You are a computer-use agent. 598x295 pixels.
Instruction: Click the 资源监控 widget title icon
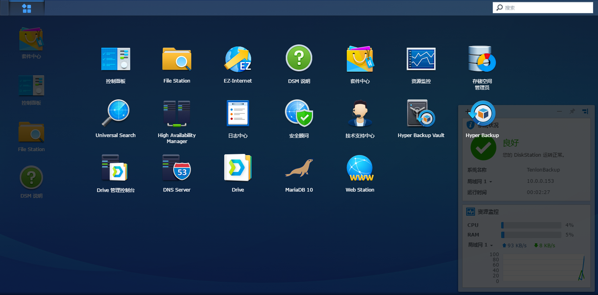470,212
